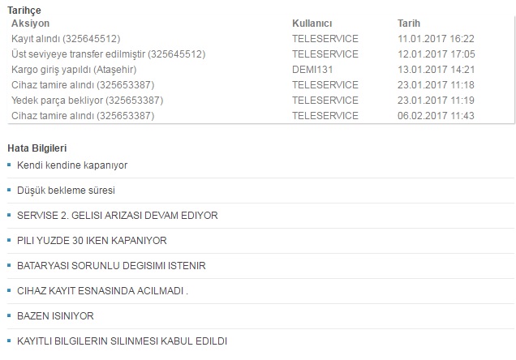Click the Tarih column header

(x=409, y=24)
